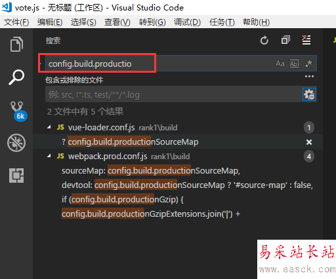Focus the files to include/exclude field
Screen dimensions: 336x279
(174, 94)
